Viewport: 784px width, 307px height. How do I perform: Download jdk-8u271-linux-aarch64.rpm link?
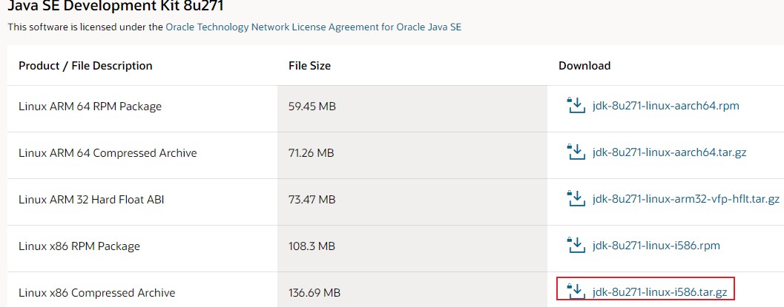point(665,106)
